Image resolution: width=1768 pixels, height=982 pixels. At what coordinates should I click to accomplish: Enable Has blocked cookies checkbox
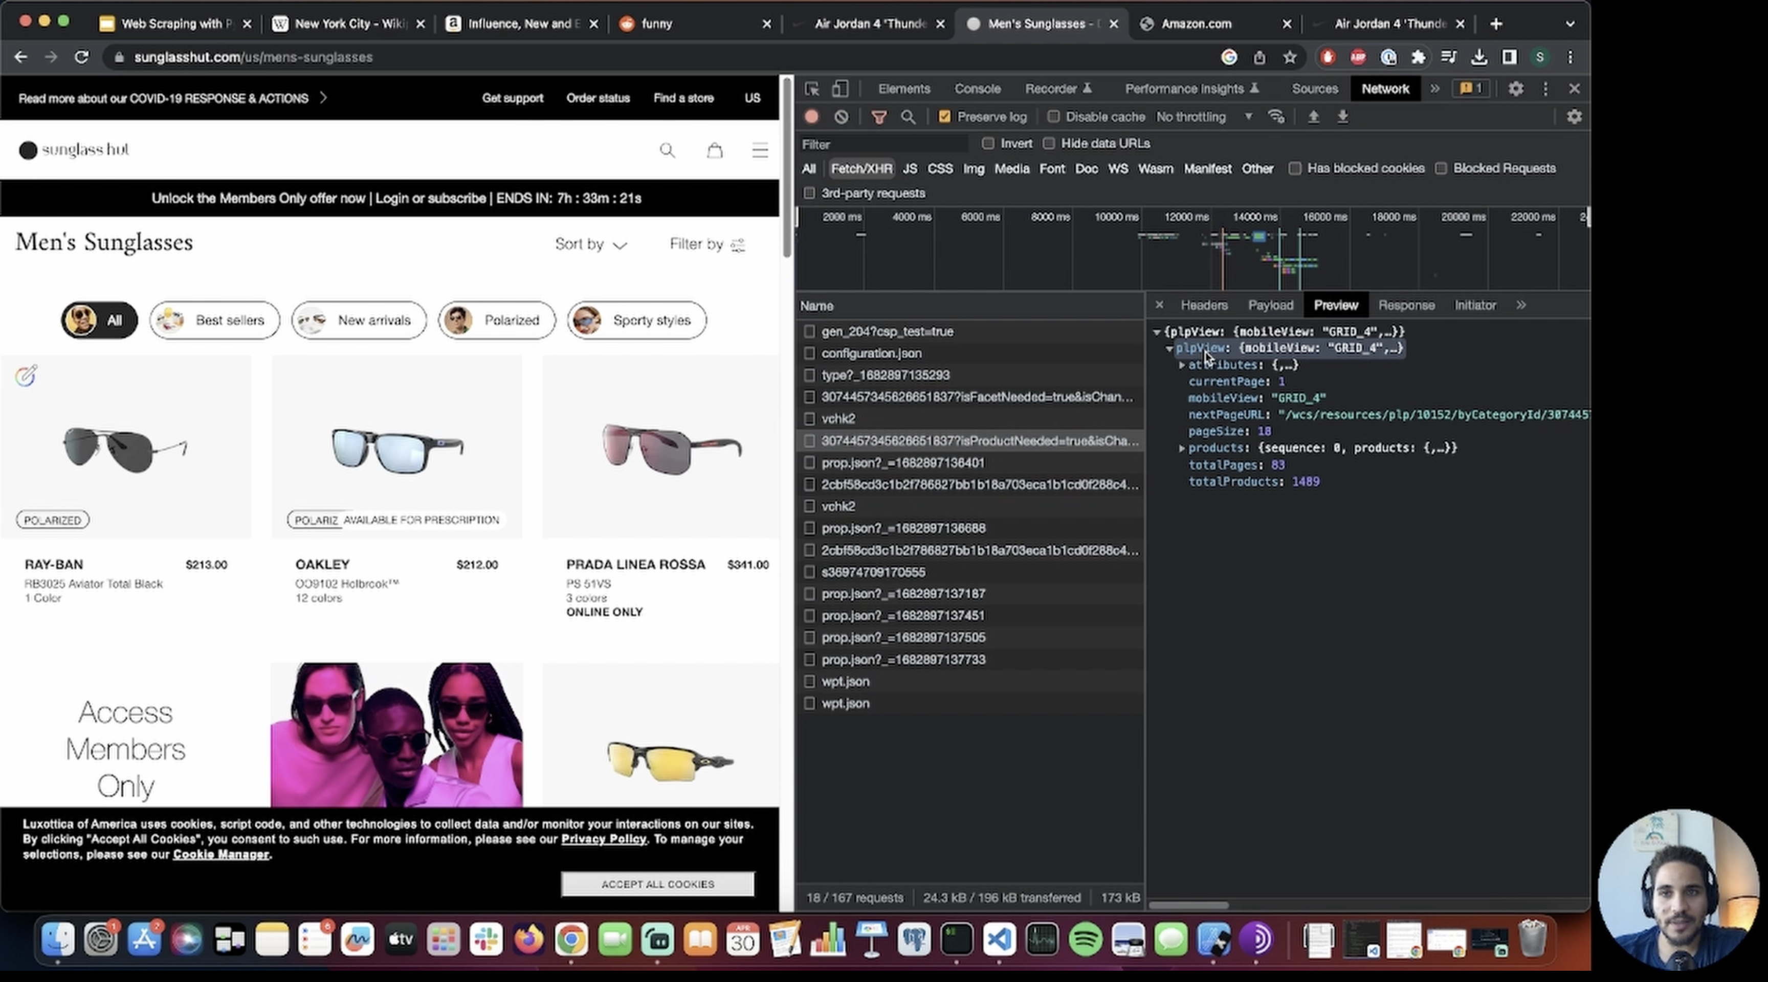click(1294, 168)
